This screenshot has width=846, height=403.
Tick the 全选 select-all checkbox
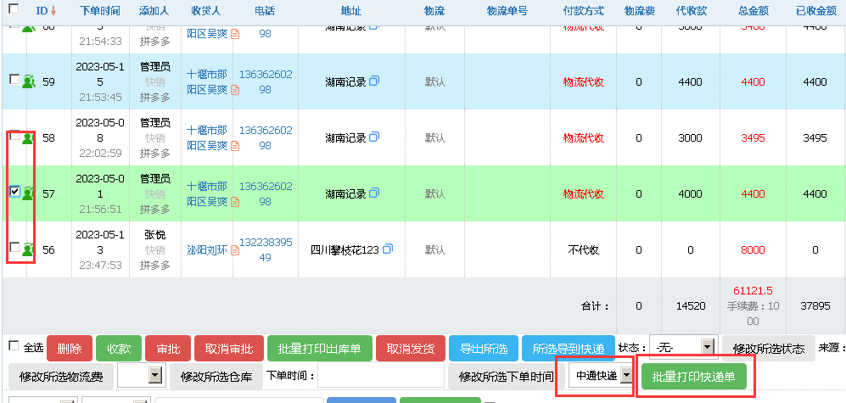tap(14, 346)
